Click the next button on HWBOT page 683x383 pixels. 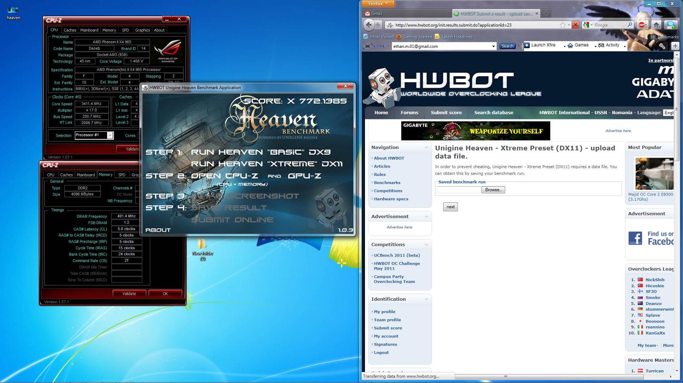(x=450, y=207)
